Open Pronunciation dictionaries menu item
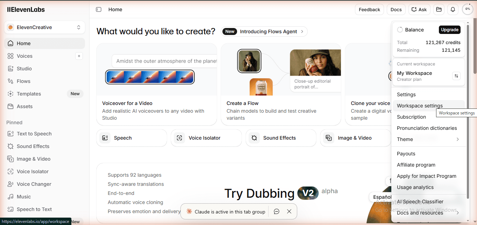 pos(429,128)
